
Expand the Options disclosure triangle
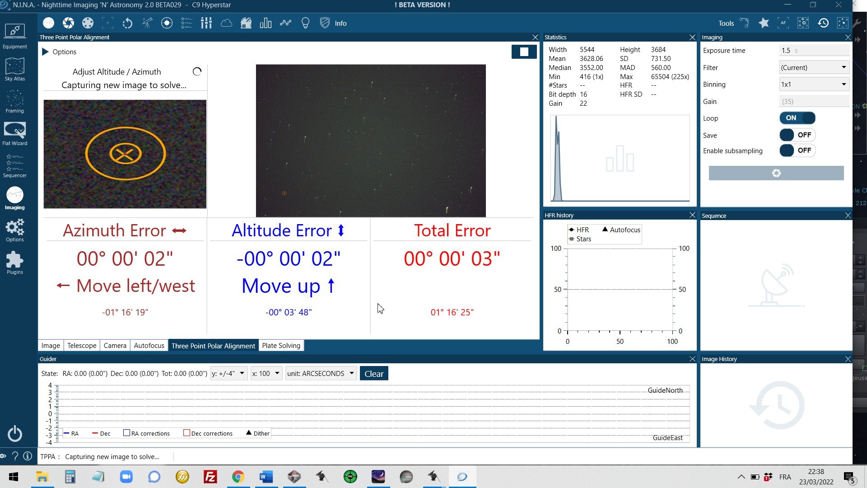pos(45,52)
